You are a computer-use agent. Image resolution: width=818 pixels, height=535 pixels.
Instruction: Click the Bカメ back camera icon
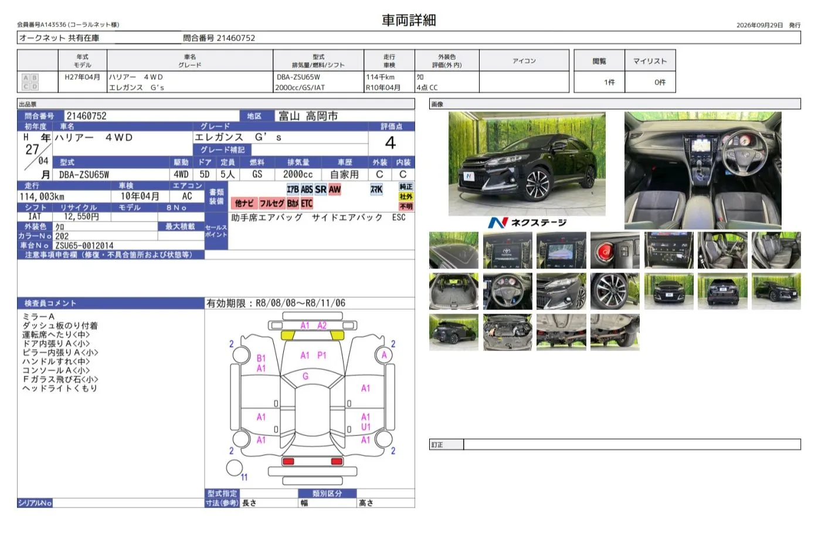pos(293,203)
